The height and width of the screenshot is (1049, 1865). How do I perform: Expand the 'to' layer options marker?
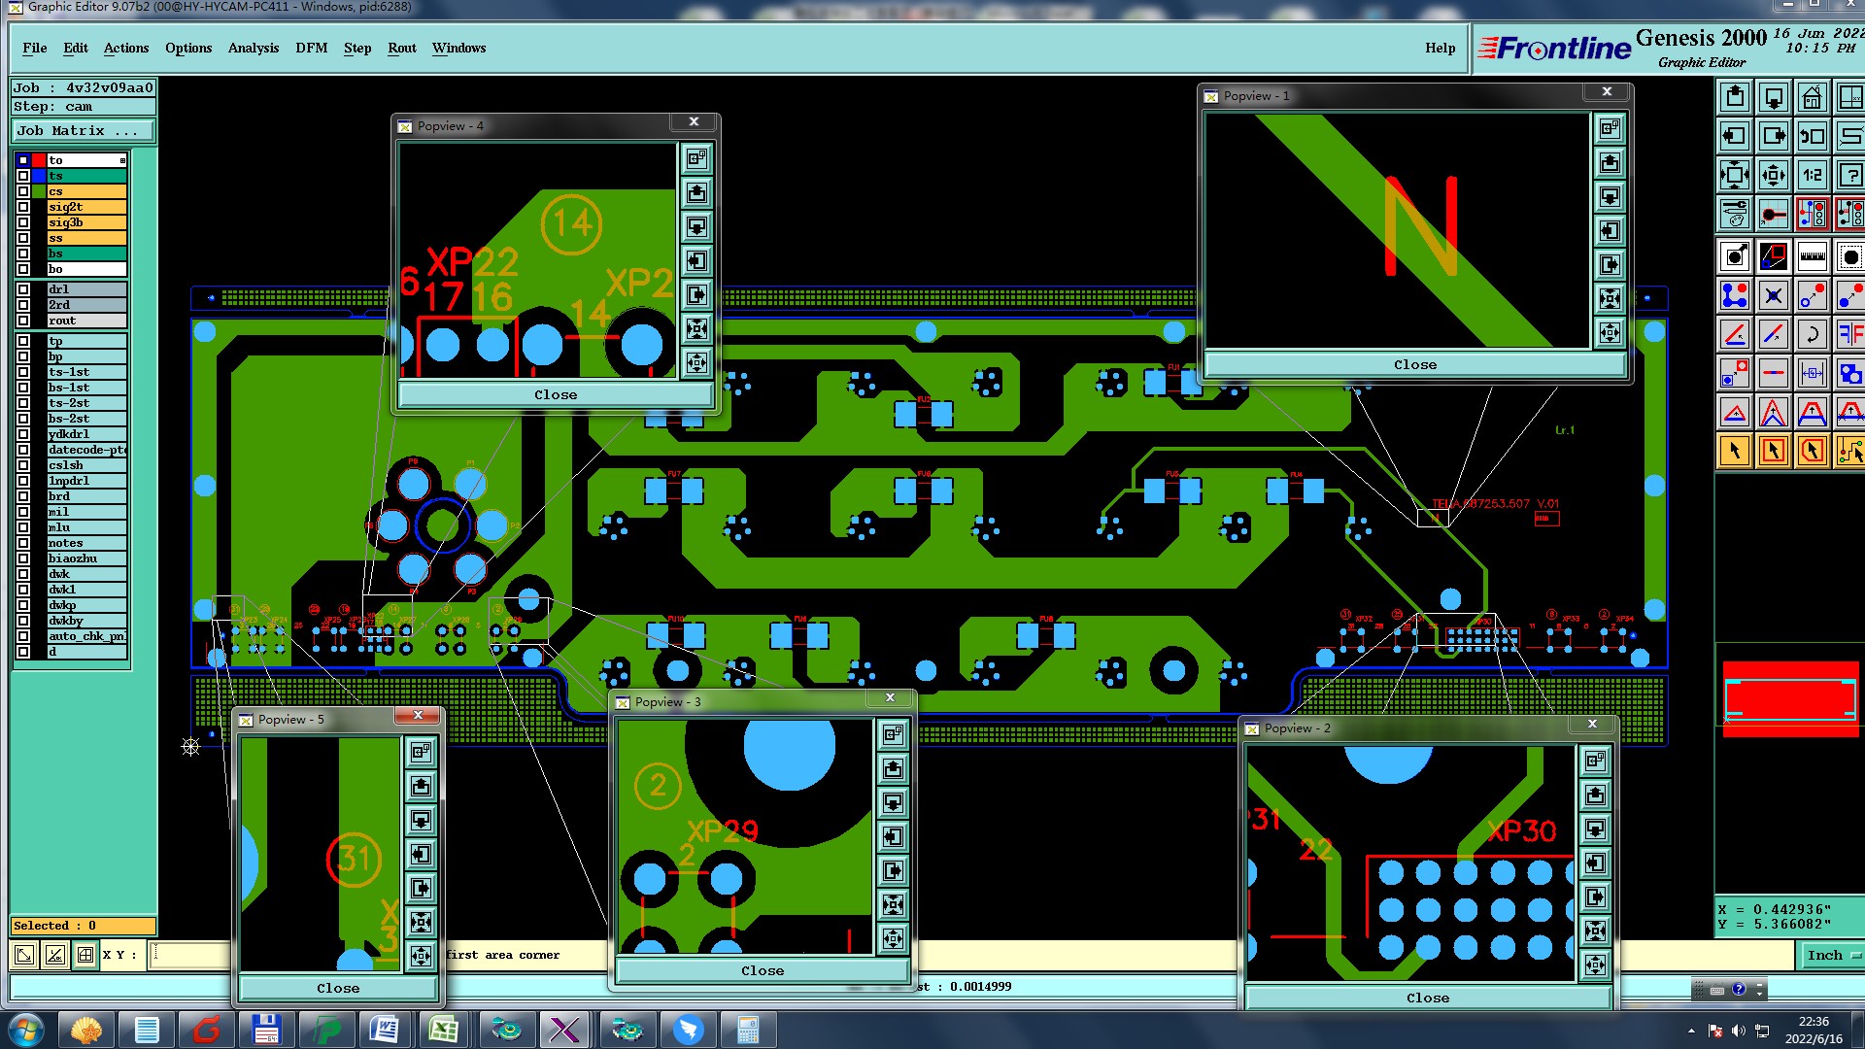(x=122, y=160)
